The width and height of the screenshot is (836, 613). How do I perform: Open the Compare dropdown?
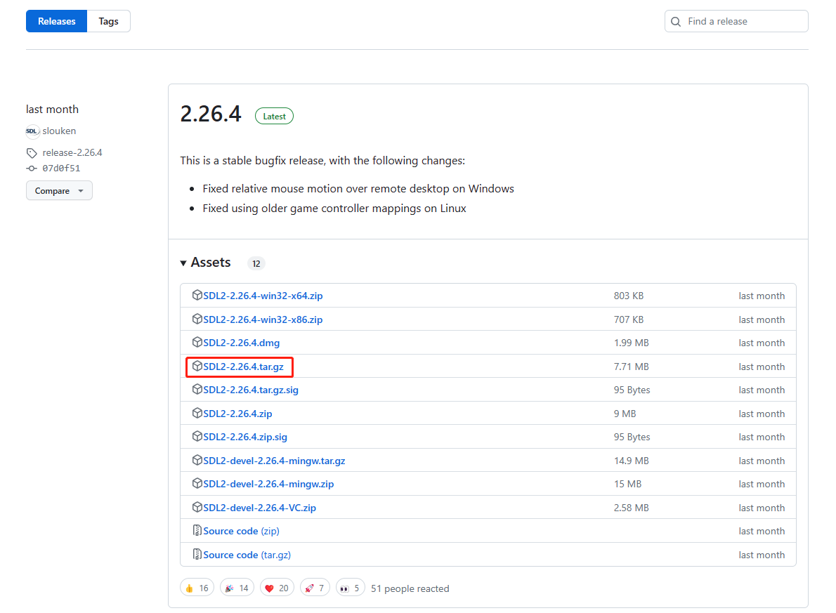coord(59,191)
